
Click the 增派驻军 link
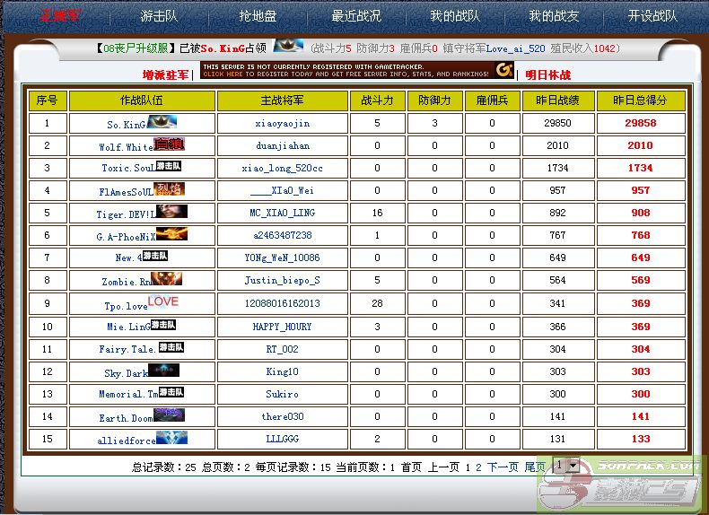(166, 75)
